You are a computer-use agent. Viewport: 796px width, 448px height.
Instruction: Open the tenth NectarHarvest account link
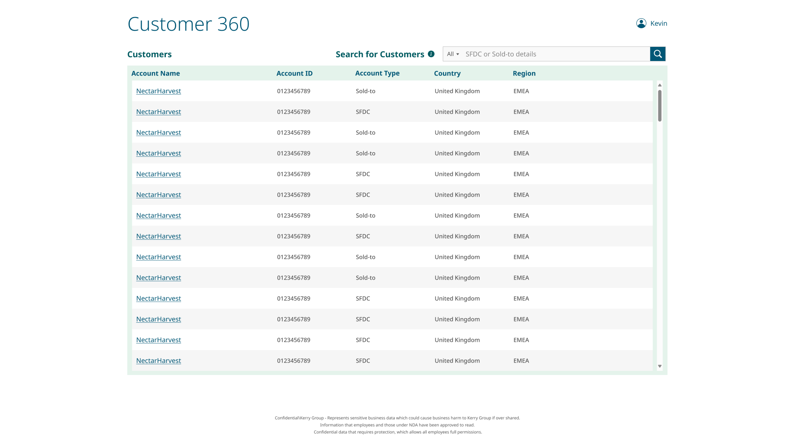(x=158, y=278)
